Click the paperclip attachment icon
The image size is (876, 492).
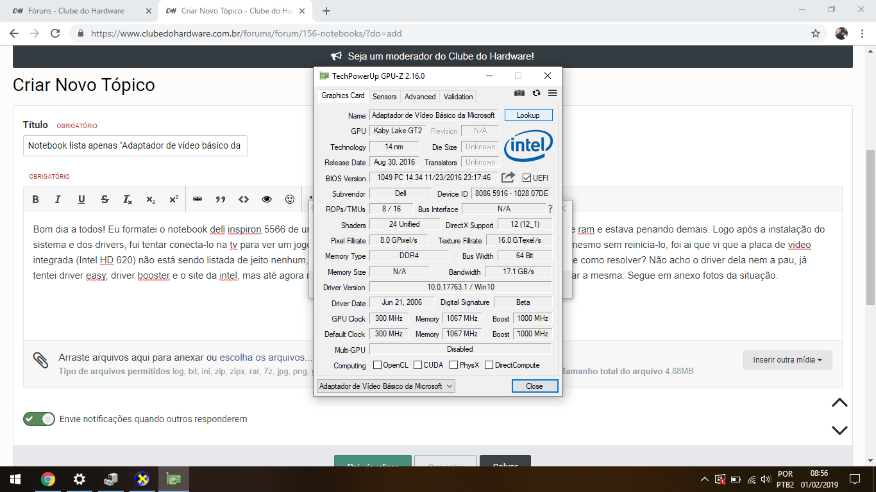[x=41, y=360]
